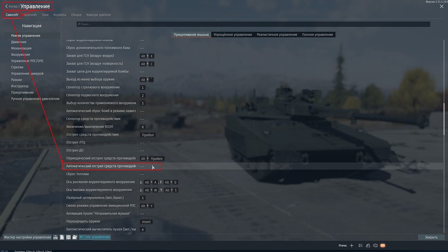Open the WT Live: управление link
The image size is (448, 252).
[x=95, y=237]
